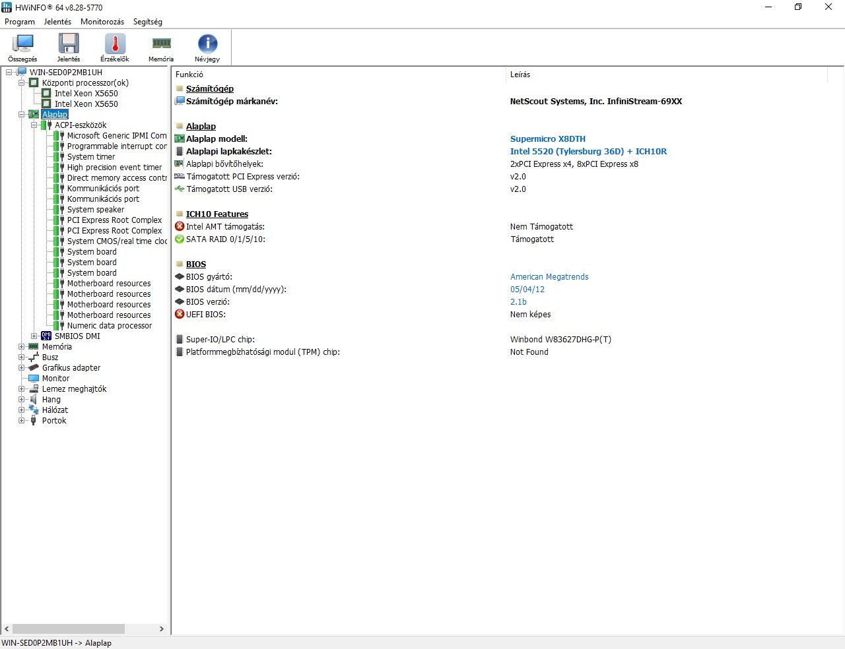
Task: Expand the Grafikus adapter node
Action: click(x=21, y=368)
